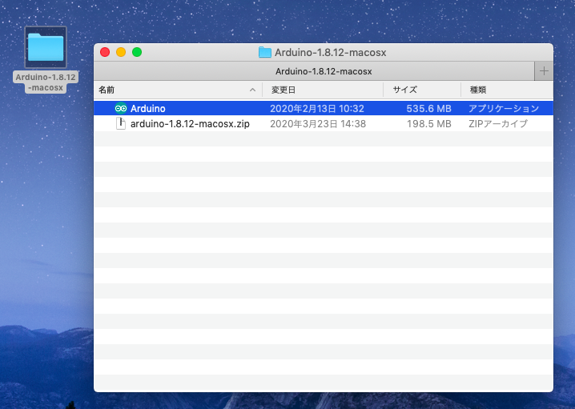Toggle sort direction arrow in 名前 column
This screenshot has width=575, height=409.
pos(252,90)
